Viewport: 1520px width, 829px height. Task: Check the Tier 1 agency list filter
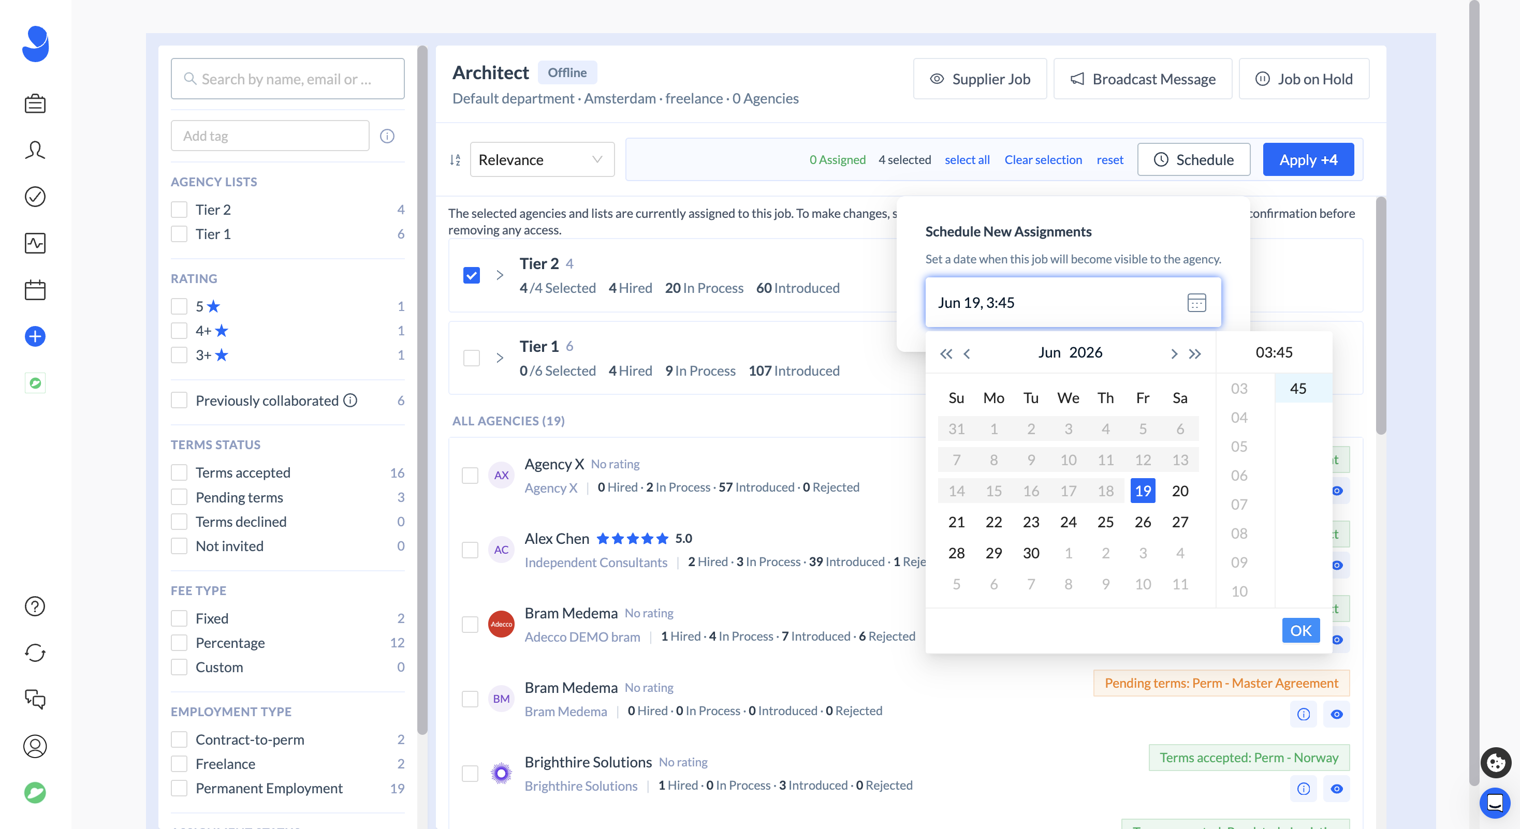(x=179, y=234)
